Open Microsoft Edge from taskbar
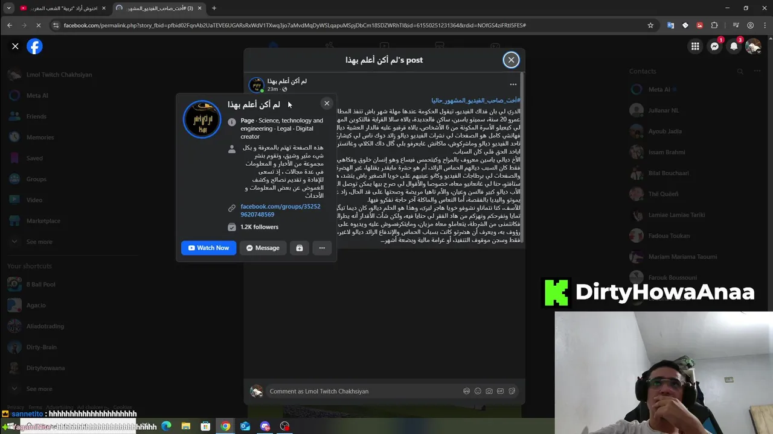The width and height of the screenshot is (773, 434). (166, 426)
